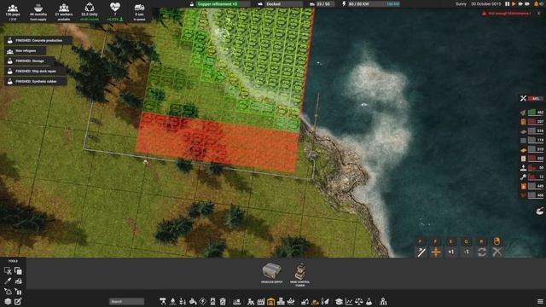Click the rotate arrows button
Screen dimensions: 546x307
(481, 252)
